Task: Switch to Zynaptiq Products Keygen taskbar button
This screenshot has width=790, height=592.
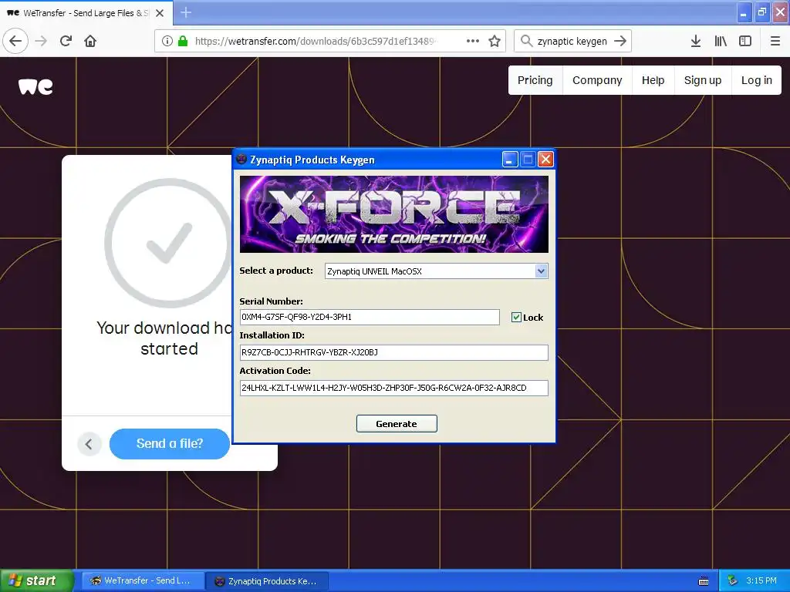Action: pyautogui.click(x=268, y=581)
